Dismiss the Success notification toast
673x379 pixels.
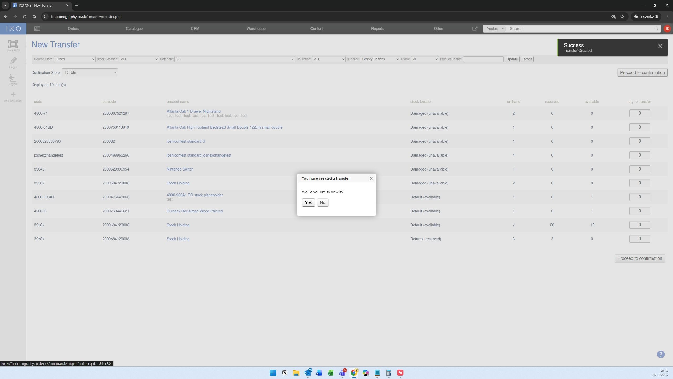point(660,46)
